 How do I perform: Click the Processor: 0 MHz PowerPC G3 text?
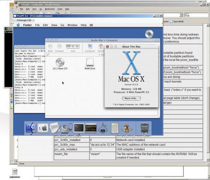click(131, 92)
